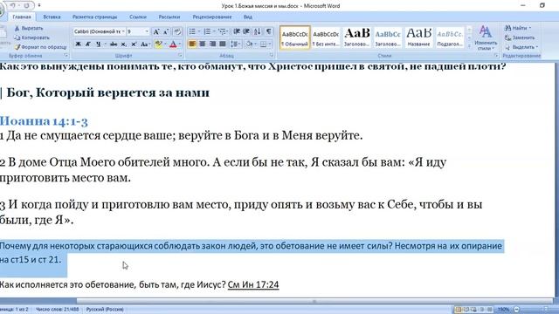The height and width of the screenshot is (314, 559).
Task: Toggle subscript x₂ formatting
Action: [x=123, y=44]
